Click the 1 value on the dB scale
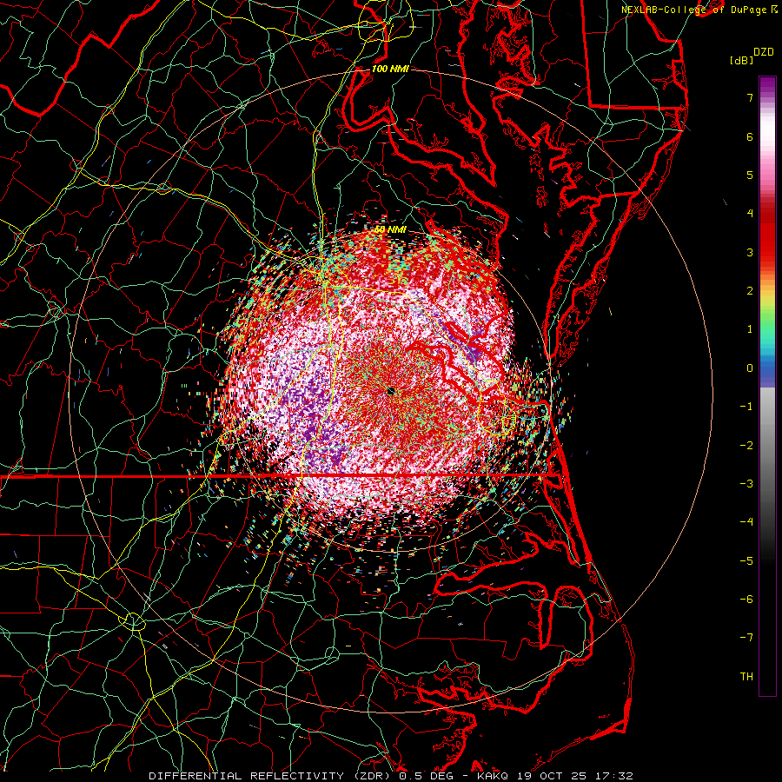The width and height of the screenshot is (782, 782). [x=750, y=329]
